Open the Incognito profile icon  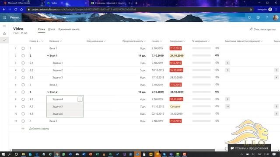point(270,10)
